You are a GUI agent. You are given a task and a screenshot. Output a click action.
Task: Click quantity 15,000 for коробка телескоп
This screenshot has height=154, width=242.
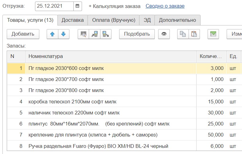pyautogui.click(x=211, y=102)
